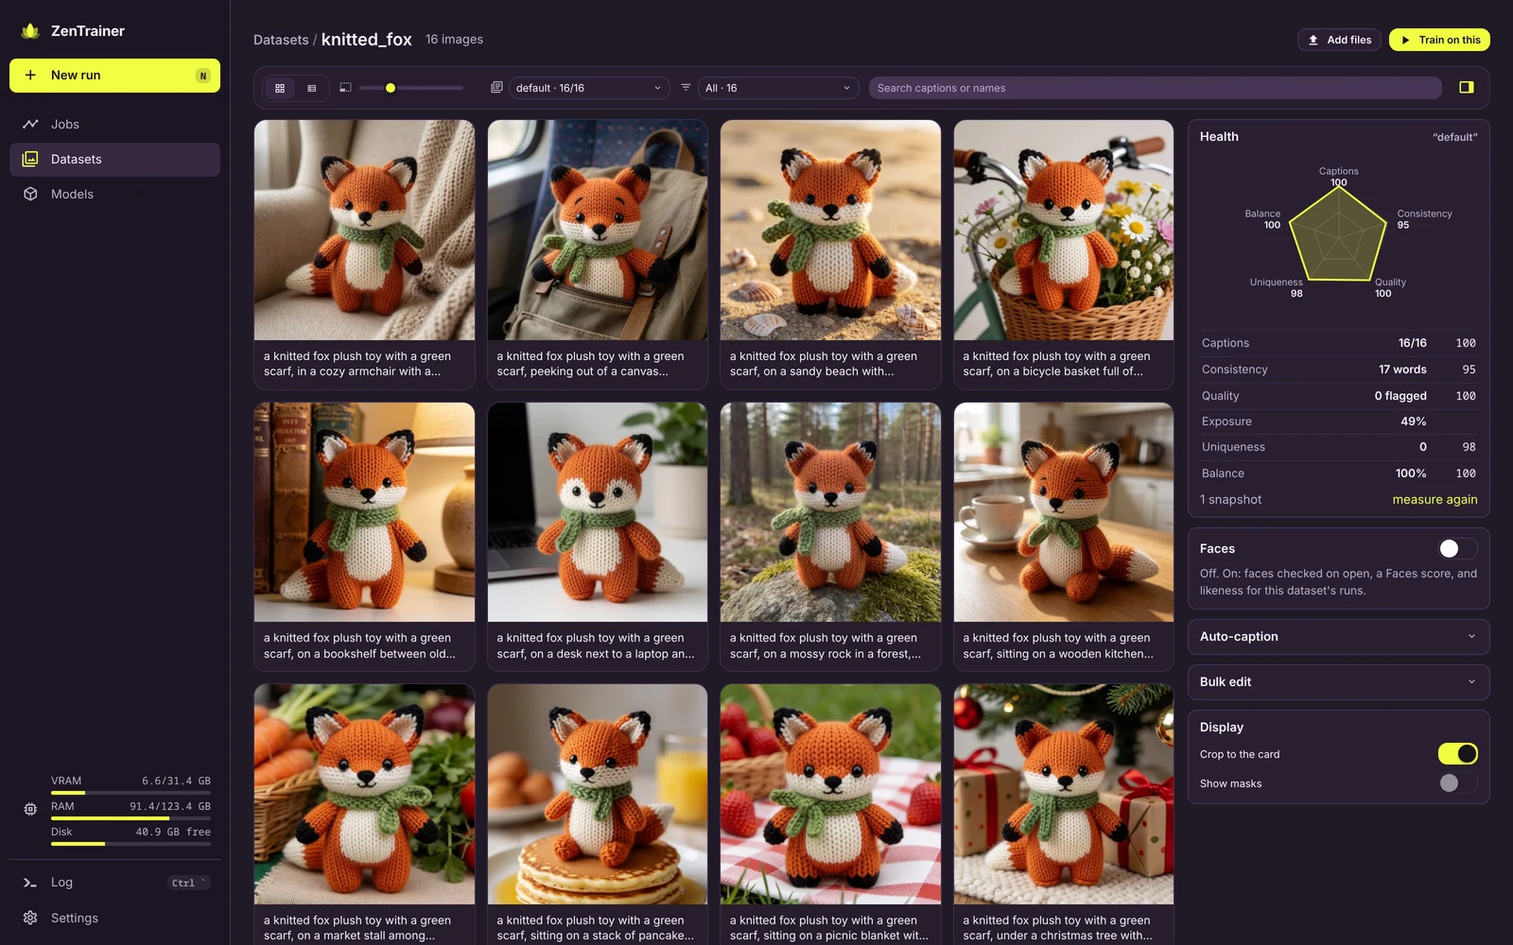The width and height of the screenshot is (1513, 945).
Task: Click the Datasets breadcrumb link
Action: pos(281,40)
